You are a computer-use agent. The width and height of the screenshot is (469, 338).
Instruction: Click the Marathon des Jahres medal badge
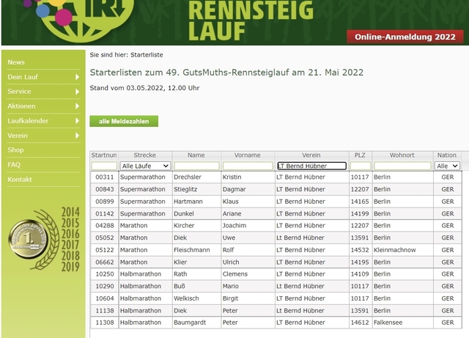click(x=29, y=239)
